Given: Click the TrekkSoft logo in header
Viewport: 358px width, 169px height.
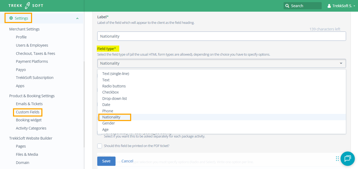Looking at the screenshot, I should coord(26,6).
